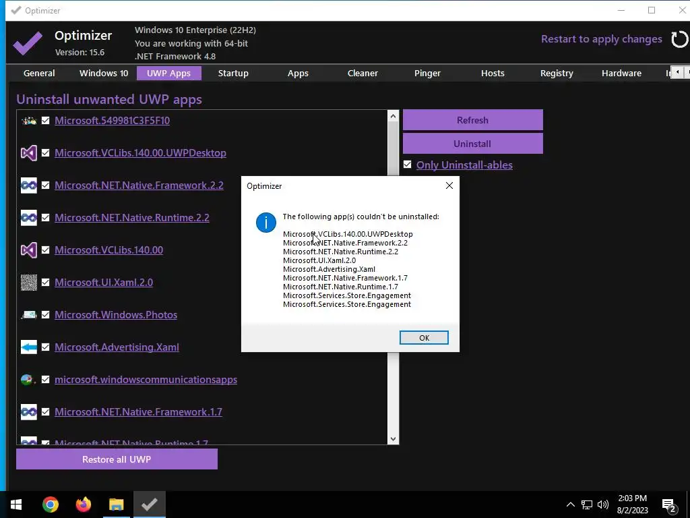The image size is (690, 518).
Task: Click the restart circular arrow icon
Action: (679, 39)
